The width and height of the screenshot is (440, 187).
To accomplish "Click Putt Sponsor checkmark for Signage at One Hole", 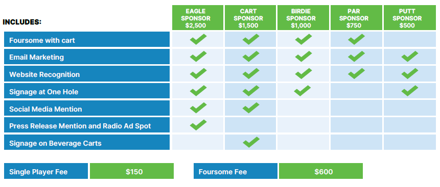I will 410,91.
